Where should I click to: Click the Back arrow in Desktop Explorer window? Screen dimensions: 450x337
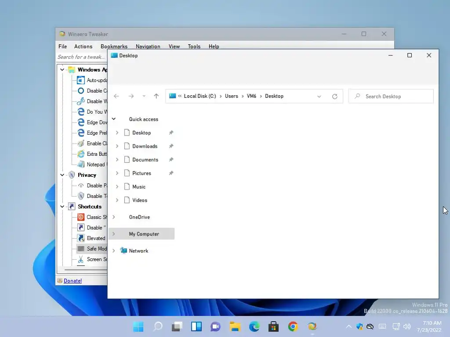[116, 96]
